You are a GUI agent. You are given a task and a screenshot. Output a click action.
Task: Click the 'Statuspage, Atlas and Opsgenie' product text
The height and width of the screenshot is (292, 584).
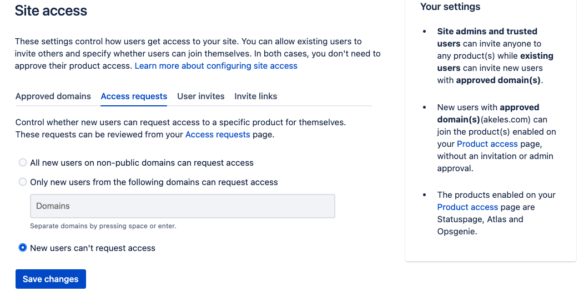pyautogui.click(x=480, y=226)
